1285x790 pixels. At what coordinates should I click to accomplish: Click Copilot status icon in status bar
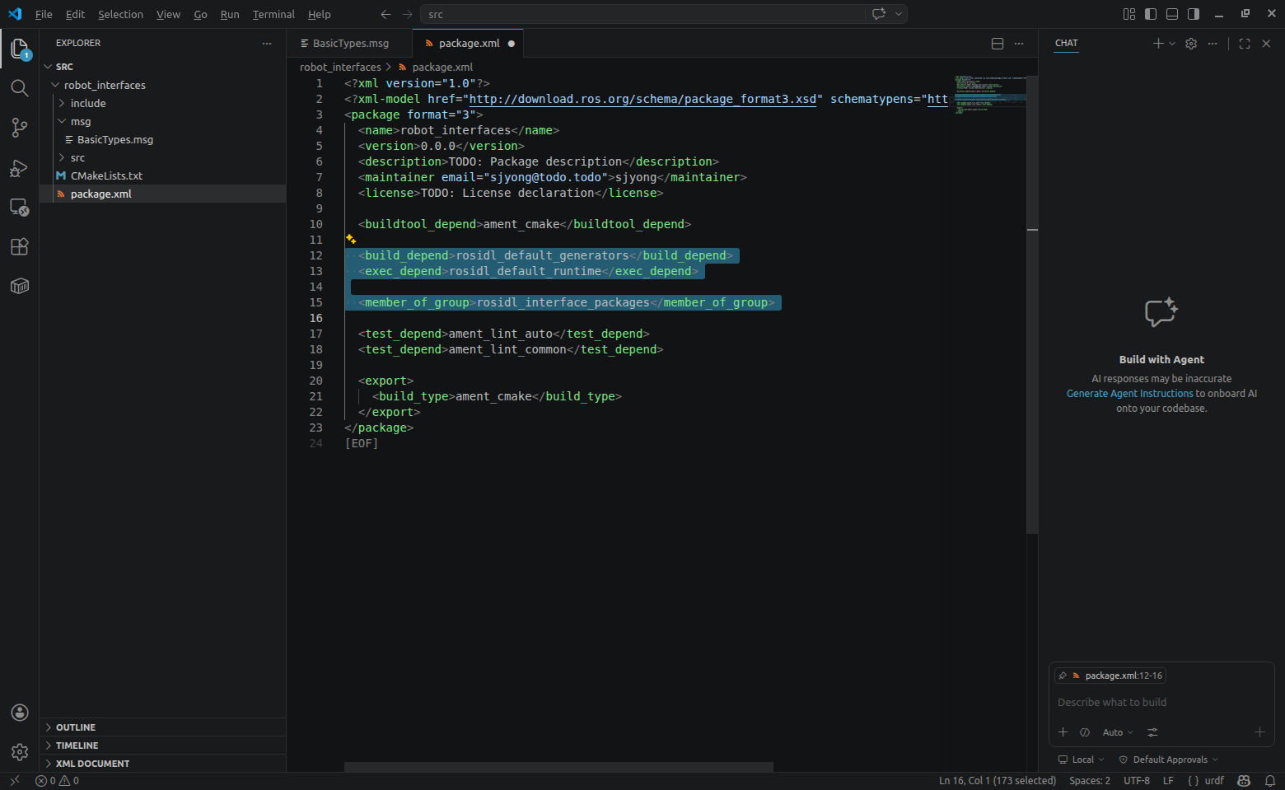pyautogui.click(x=1244, y=781)
